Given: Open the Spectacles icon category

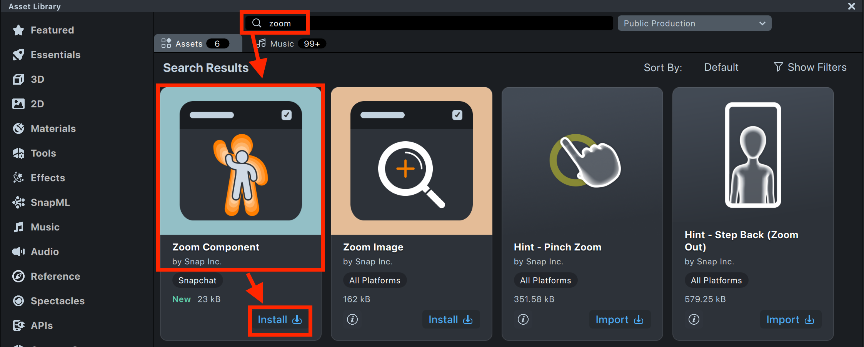Looking at the screenshot, I should 18,301.
